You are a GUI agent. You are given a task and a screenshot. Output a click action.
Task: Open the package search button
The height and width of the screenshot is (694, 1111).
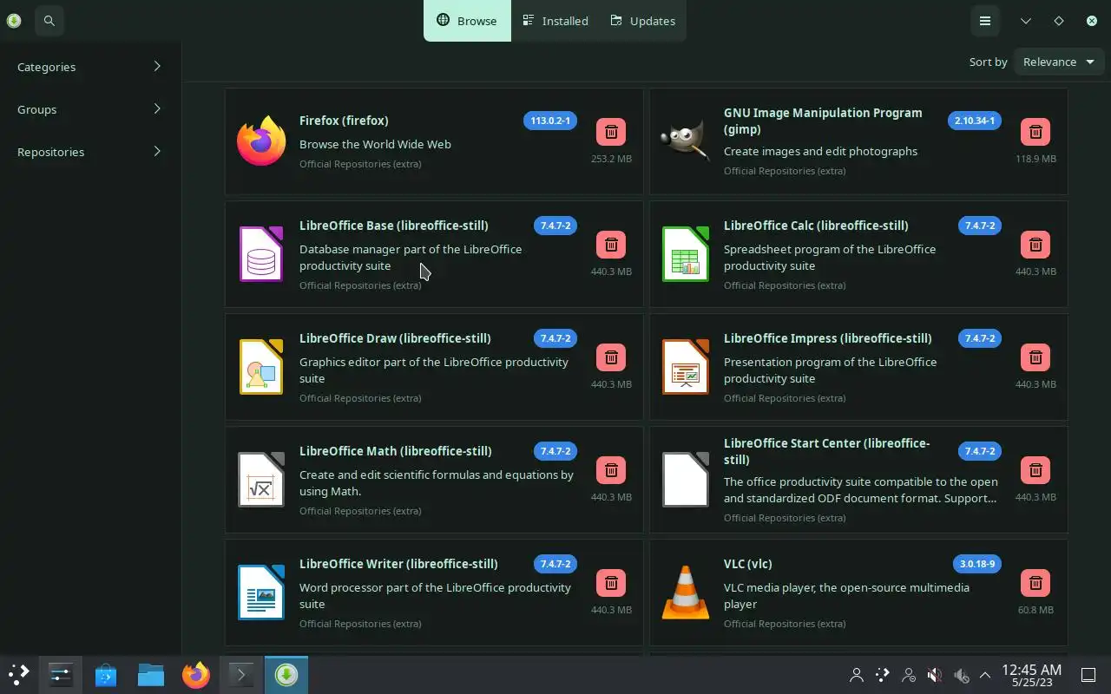[49, 21]
